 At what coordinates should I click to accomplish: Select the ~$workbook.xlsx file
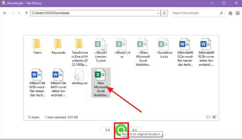pos(164,48)
